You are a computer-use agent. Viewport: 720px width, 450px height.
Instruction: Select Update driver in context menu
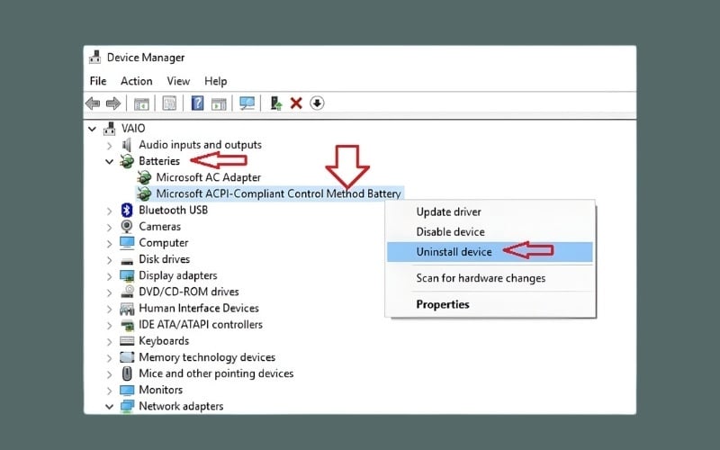(448, 211)
